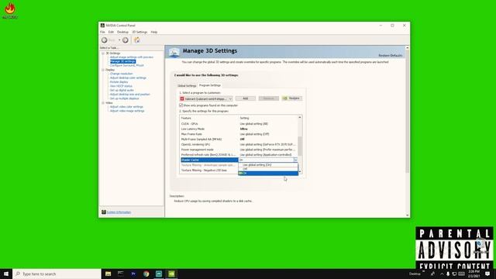Select the Max Frame Rate row

(239, 134)
